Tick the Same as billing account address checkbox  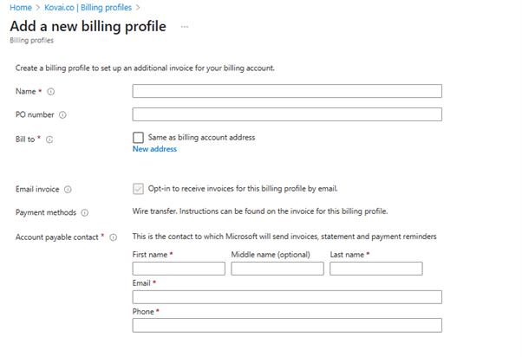point(138,138)
